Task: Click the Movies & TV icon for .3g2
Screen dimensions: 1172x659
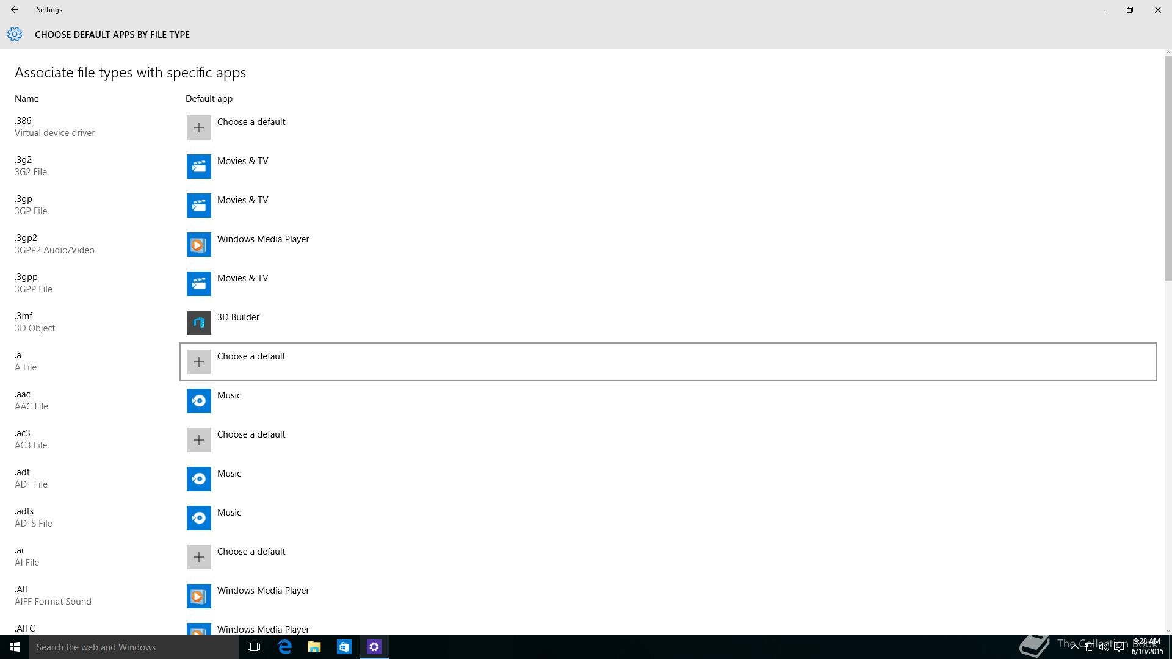Action: pos(198,167)
